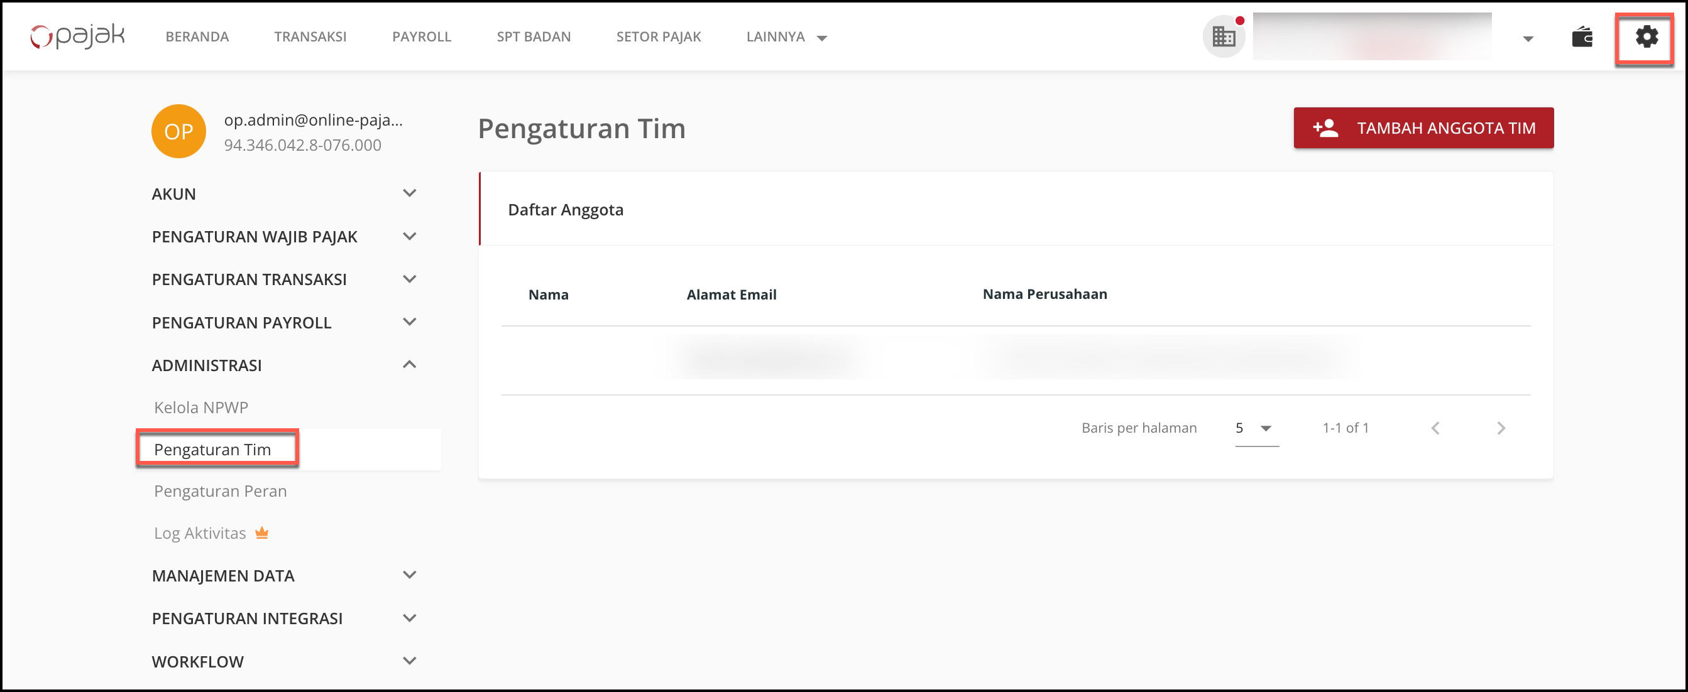Image resolution: width=1688 pixels, height=692 pixels.
Task: Click the company building icon
Action: tap(1223, 36)
